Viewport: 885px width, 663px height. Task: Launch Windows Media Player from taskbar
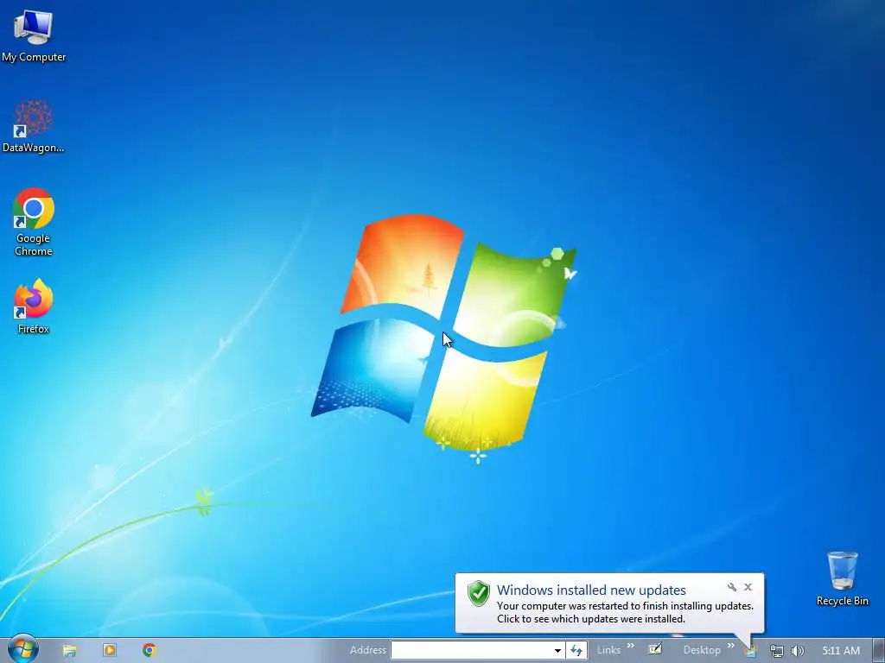pyautogui.click(x=110, y=650)
